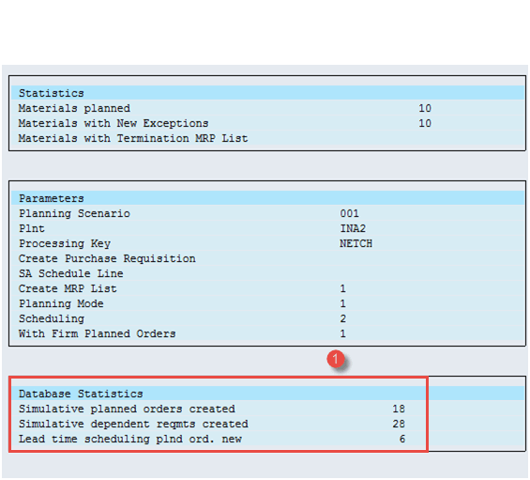Click simulative planned orders value 18

(399, 409)
